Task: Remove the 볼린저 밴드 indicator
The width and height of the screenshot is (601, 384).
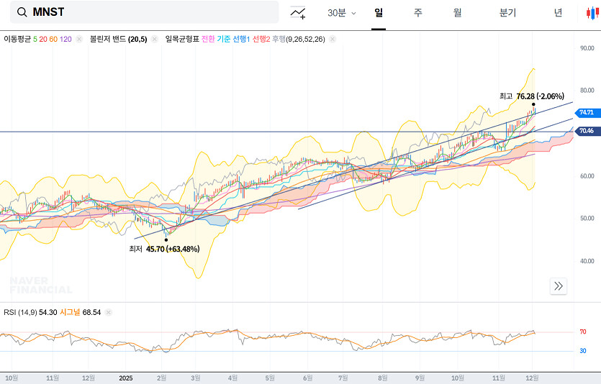Action: point(155,39)
